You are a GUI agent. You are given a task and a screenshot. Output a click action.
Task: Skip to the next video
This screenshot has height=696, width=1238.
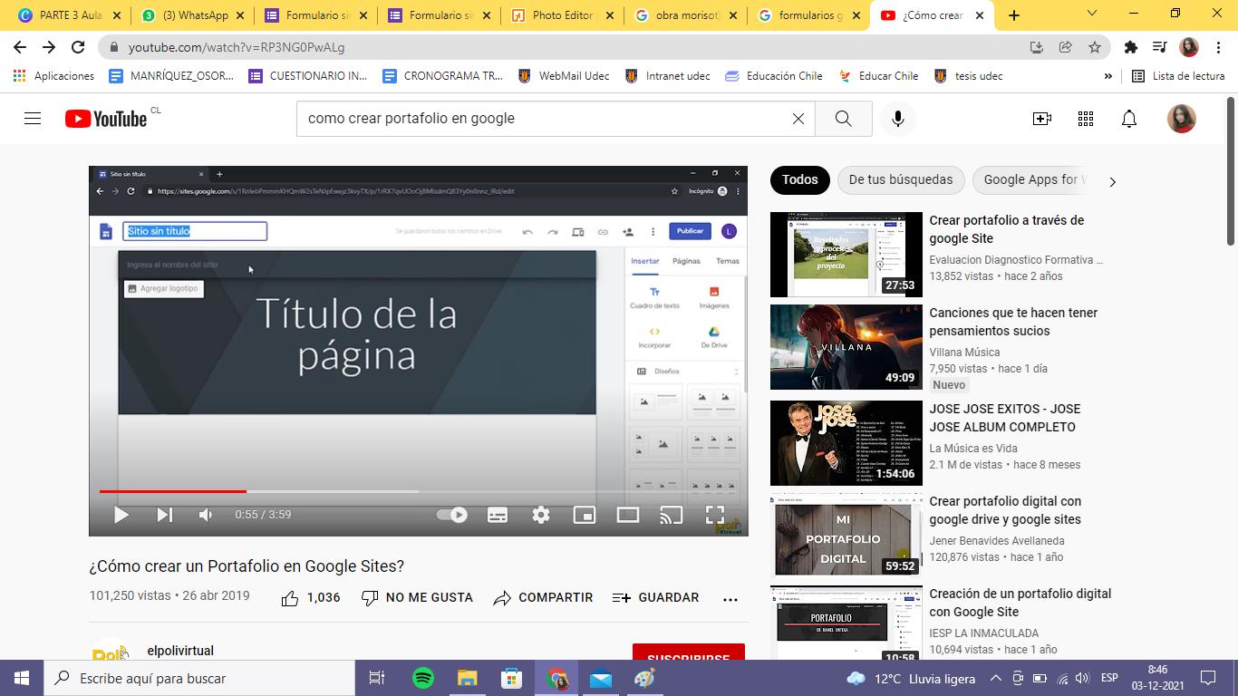point(164,515)
